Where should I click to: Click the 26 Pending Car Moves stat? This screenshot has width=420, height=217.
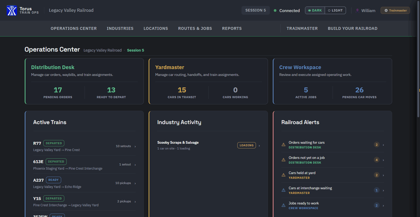point(359,93)
